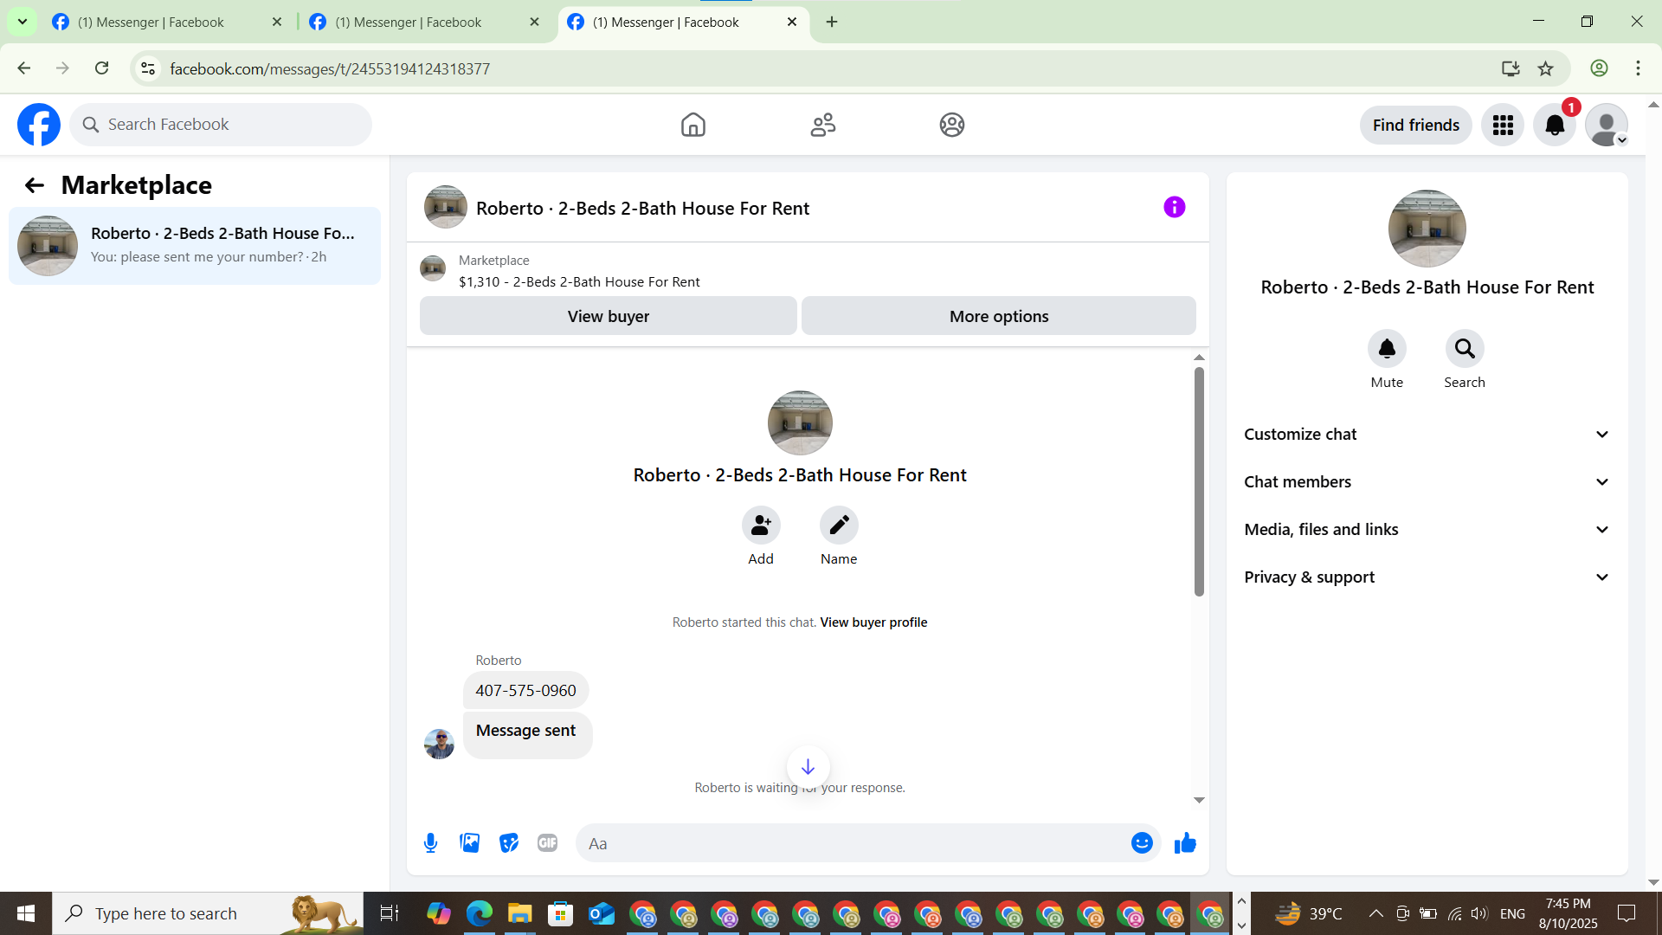Open the View buyer profile link
The height and width of the screenshot is (935, 1662).
pyautogui.click(x=873, y=622)
